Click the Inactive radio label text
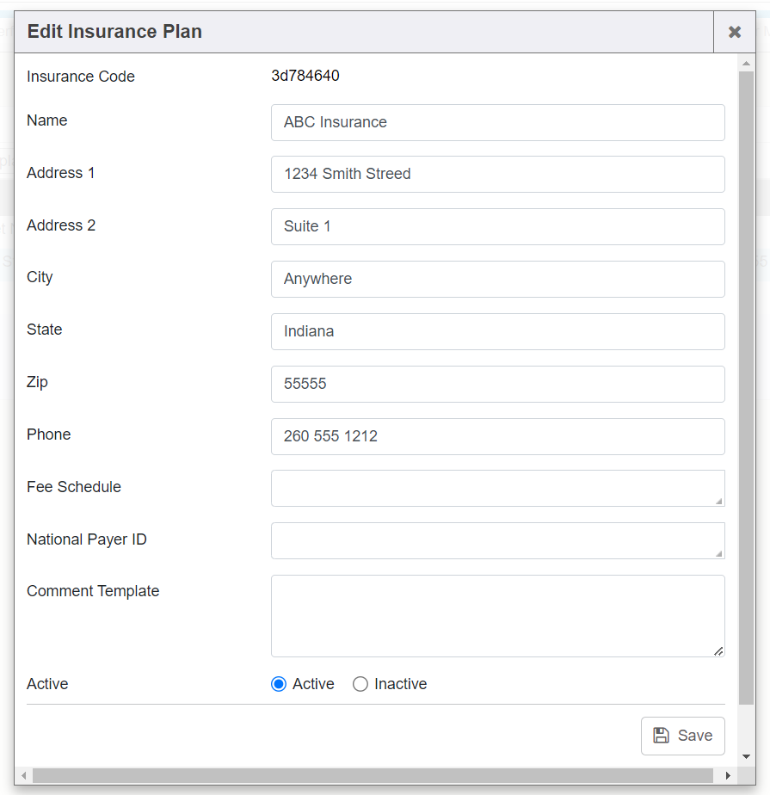 pos(400,684)
